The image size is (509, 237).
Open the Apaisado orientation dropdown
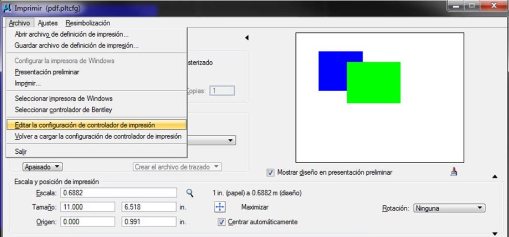[x=42, y=167]
